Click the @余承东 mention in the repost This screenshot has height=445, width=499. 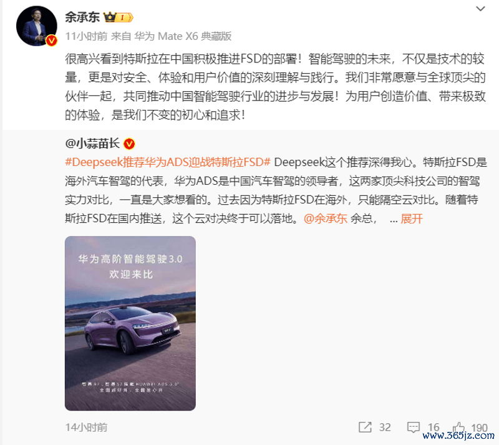coord(325,218)
